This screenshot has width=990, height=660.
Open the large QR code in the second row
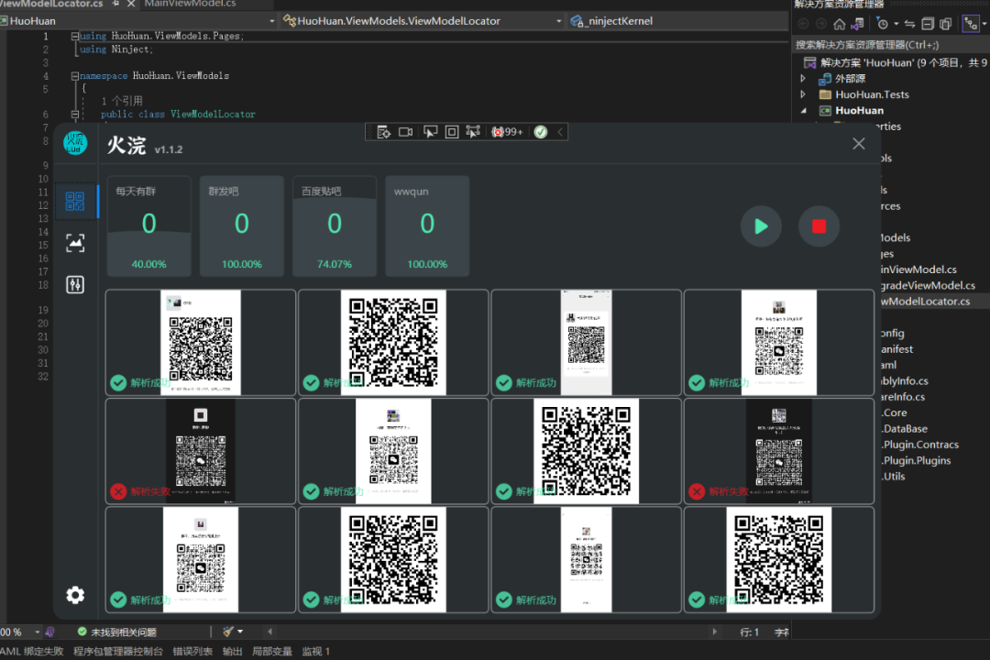click(x=587, y=451)
